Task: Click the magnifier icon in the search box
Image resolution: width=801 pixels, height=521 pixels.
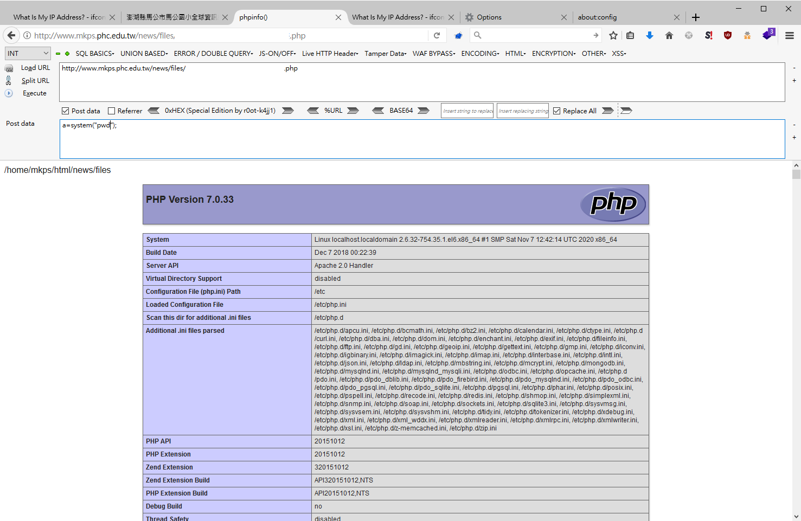Action: coord(478,35)
